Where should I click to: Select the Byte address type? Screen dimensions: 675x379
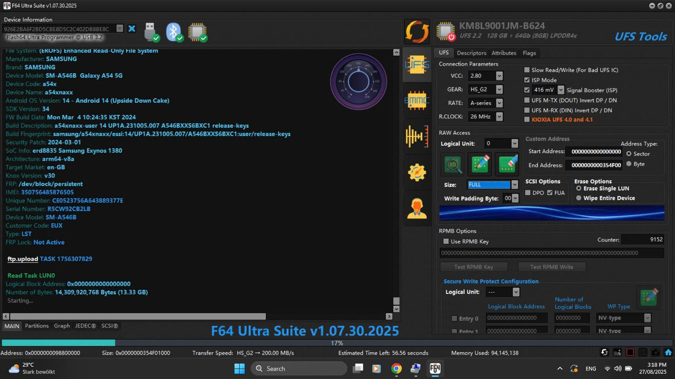[629, 164]
